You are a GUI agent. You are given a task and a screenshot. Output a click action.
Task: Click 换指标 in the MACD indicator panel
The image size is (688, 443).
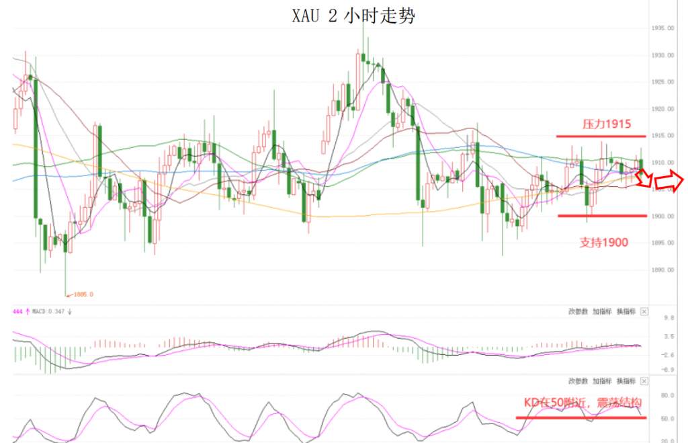[626, 311]
